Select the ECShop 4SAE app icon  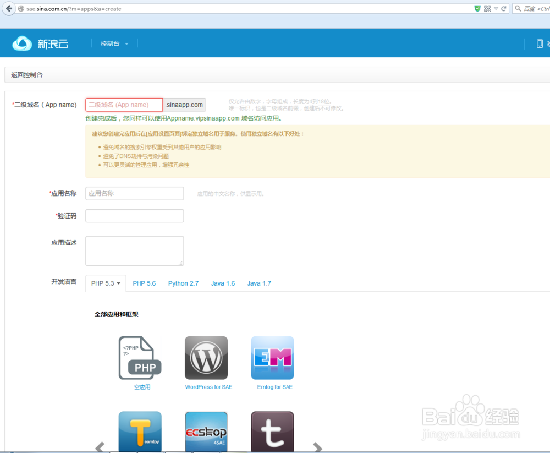pyautogui.click(x=206, y=432)
